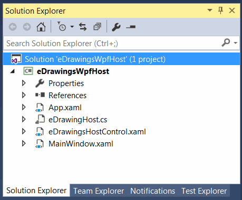Select the References tree item
This screenshot has height=200, width=242.
[67, 96]
